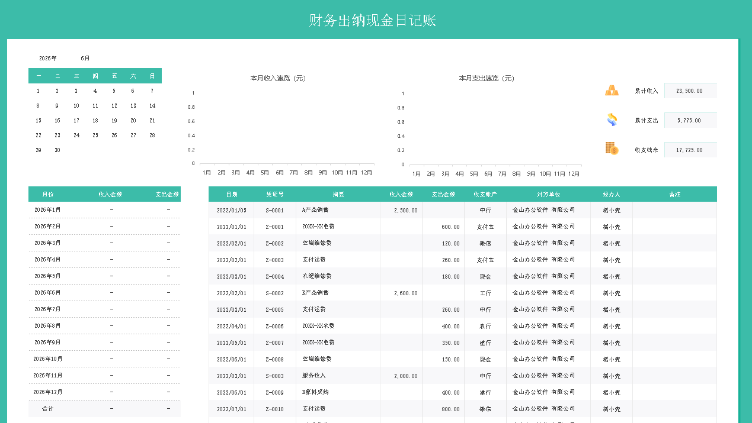Click the exchange arrows icon beside 累计支出
This screenshot has width=752, height=423.
coord(612,120)
